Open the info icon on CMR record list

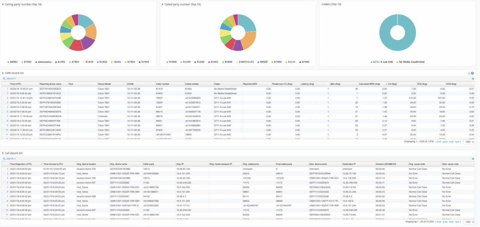click(469, 73)
